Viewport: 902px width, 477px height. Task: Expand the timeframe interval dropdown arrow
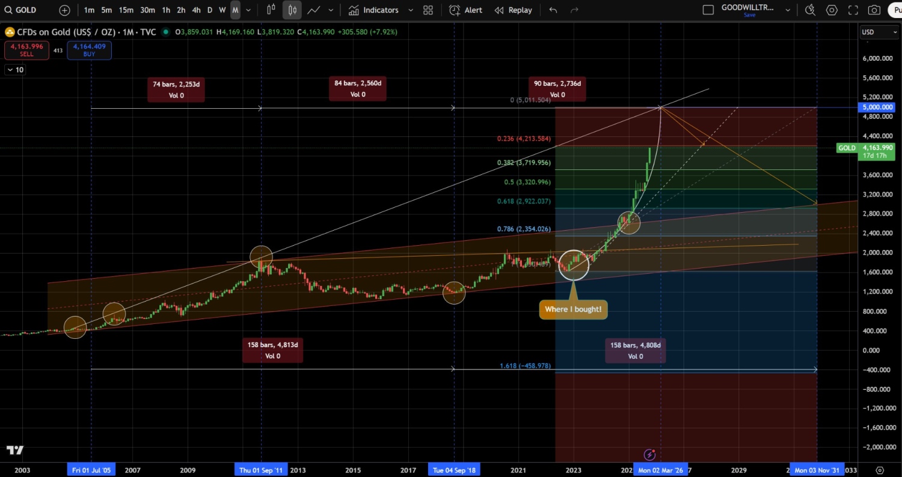point(250,10)
